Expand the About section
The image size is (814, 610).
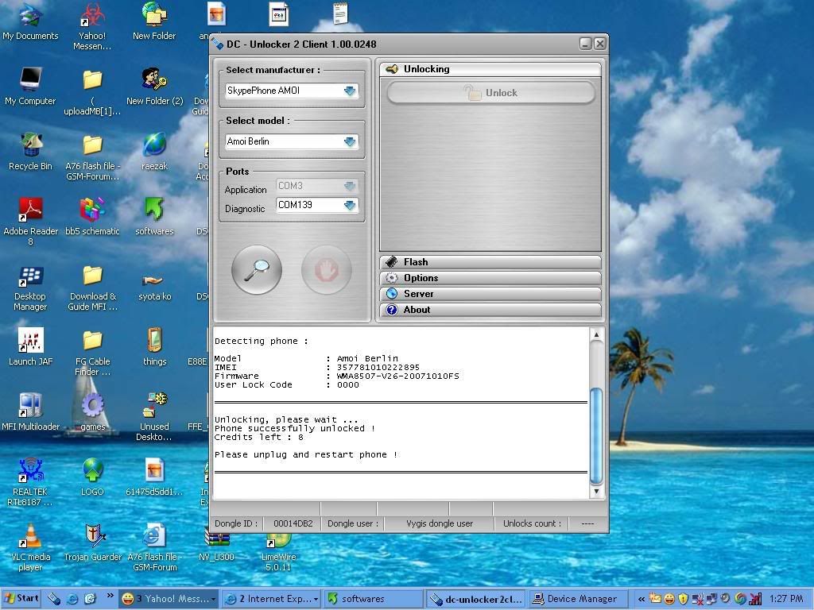point(490,310)
